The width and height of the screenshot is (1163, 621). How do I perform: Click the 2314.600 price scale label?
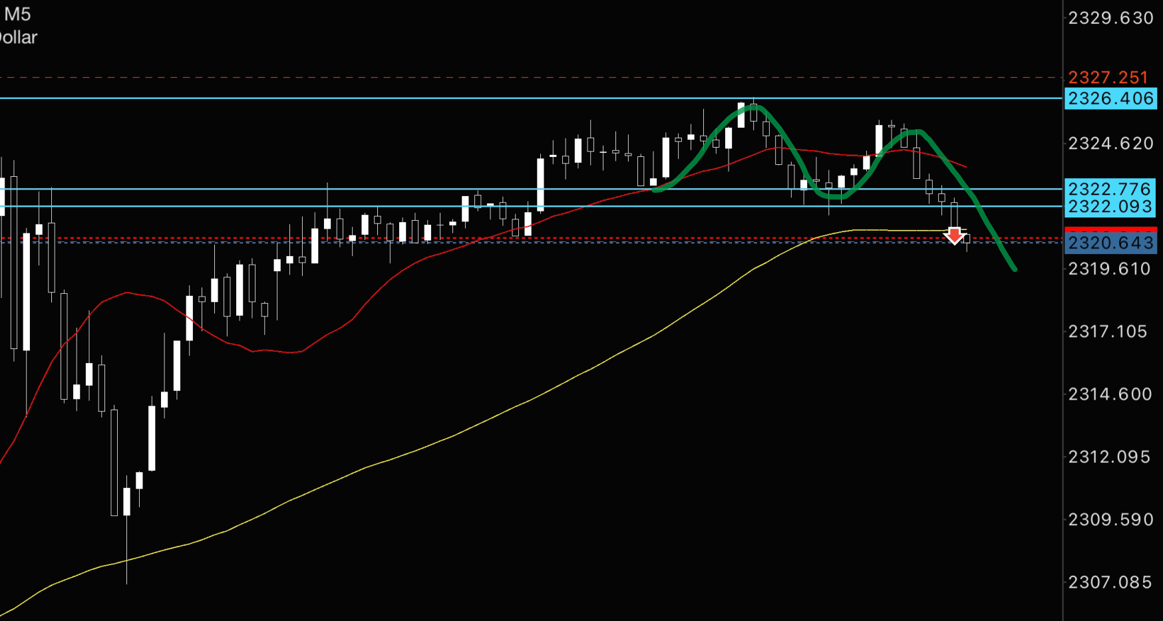[1110, 394]
